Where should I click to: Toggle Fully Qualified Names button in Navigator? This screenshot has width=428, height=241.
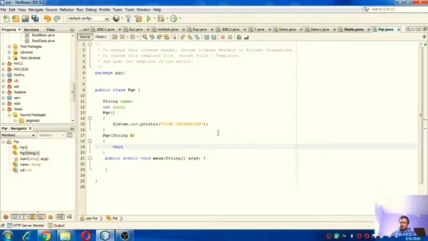[51, 217]
